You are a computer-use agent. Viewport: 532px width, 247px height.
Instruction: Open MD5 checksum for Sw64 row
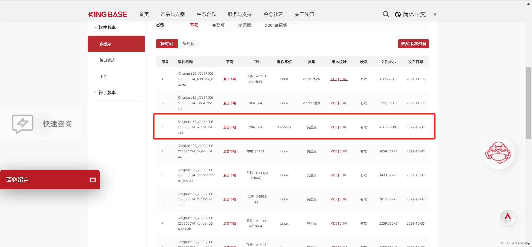click(334, 151)
